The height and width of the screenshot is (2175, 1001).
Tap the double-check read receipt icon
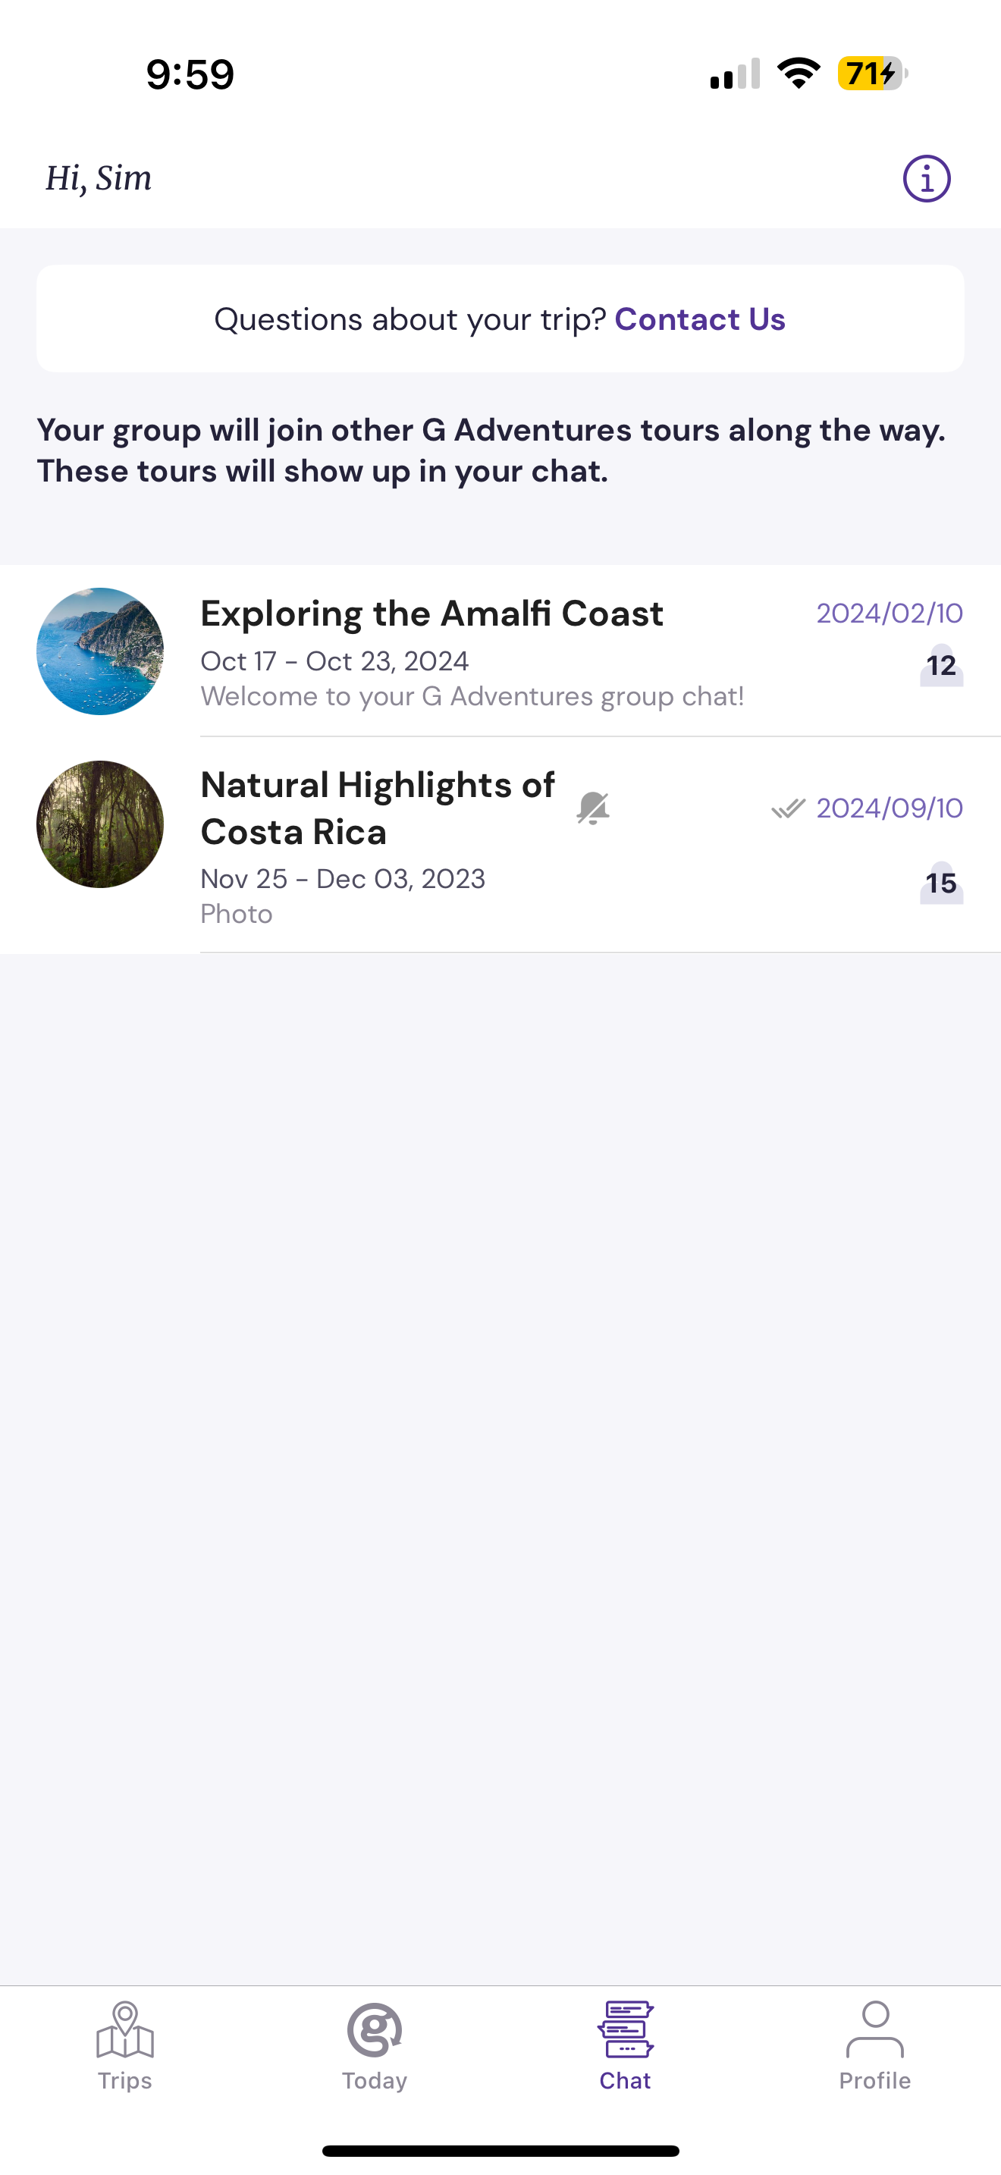(789, 808)
